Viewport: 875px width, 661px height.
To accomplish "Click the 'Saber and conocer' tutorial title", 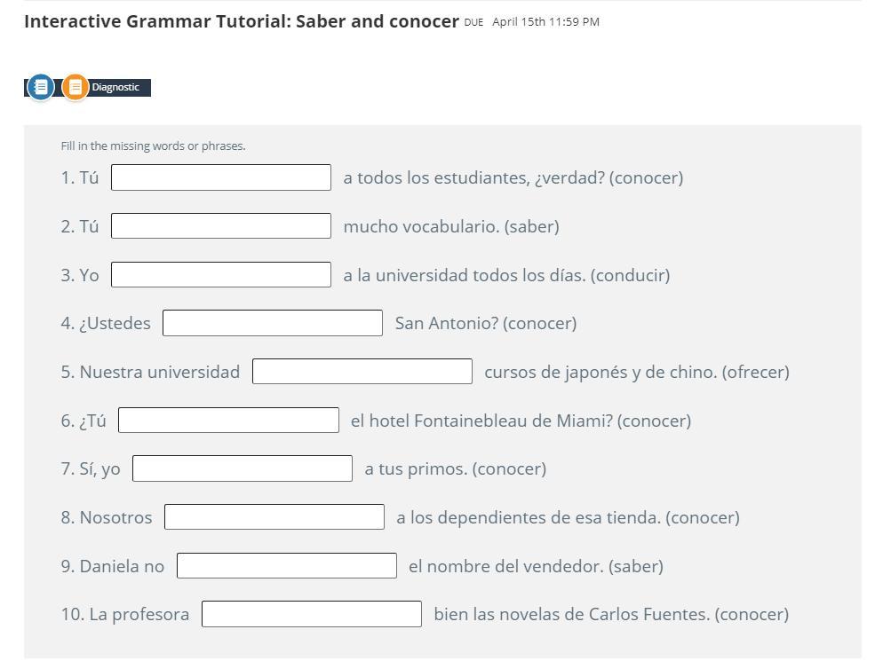I will point(242,21).
